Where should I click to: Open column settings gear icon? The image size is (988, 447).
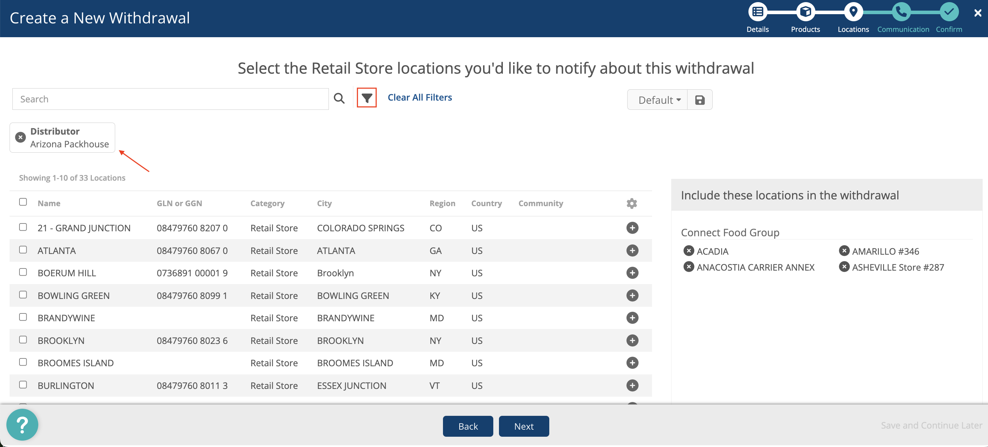tap(631, 203)
